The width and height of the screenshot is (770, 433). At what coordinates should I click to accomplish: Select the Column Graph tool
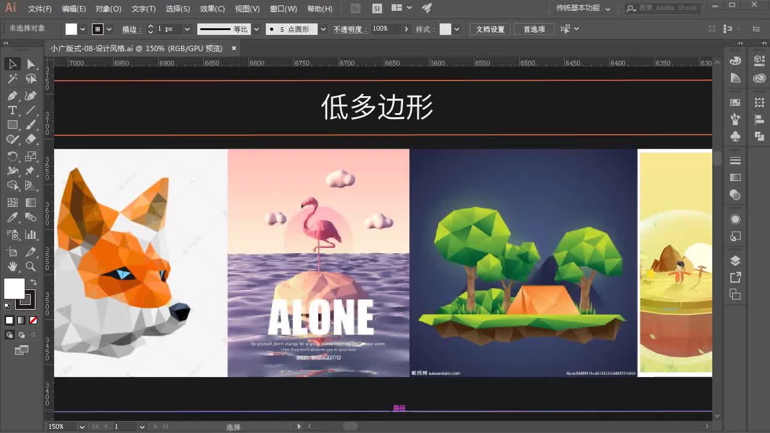(31, 235)
